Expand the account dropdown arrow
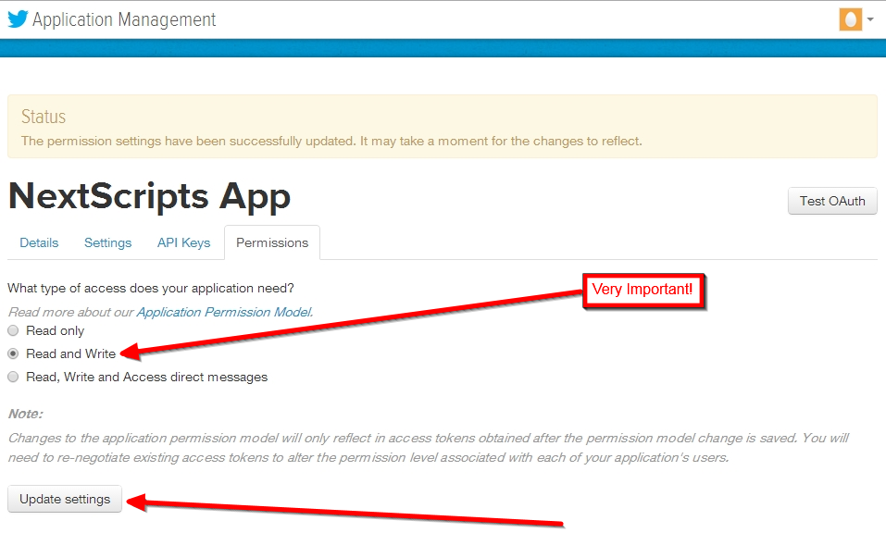Image resolution: width=886 pixels, height=533 pixels. pos(870,19)
